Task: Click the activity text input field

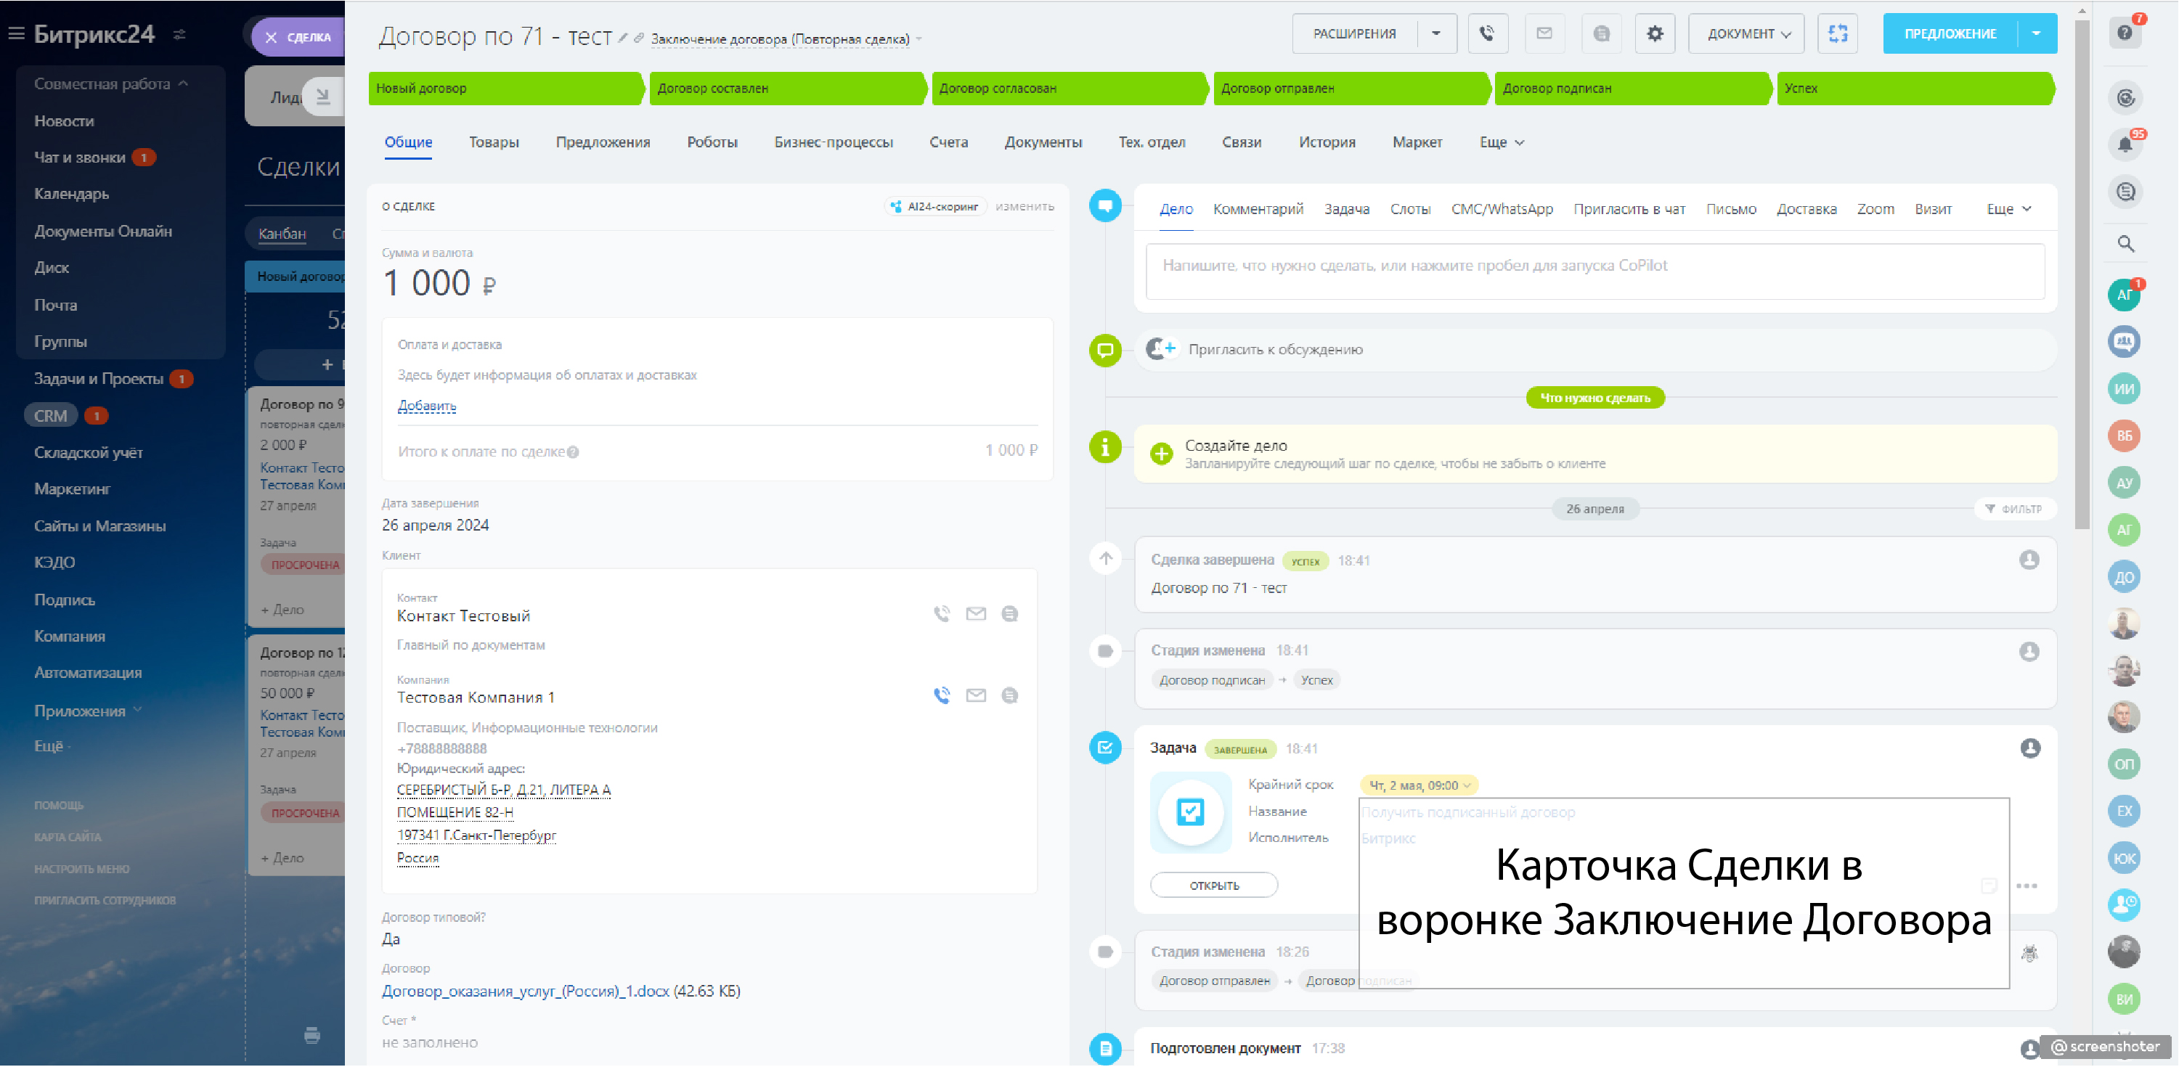Action: coord(1594,271)
